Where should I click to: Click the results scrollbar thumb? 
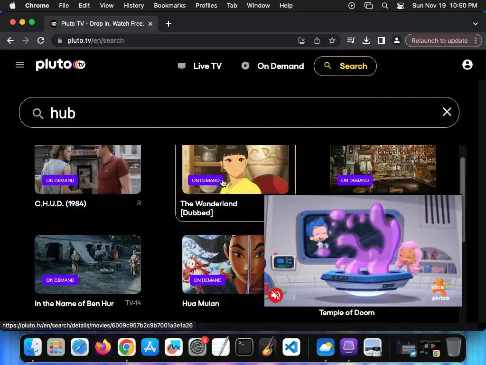point(462,200)
